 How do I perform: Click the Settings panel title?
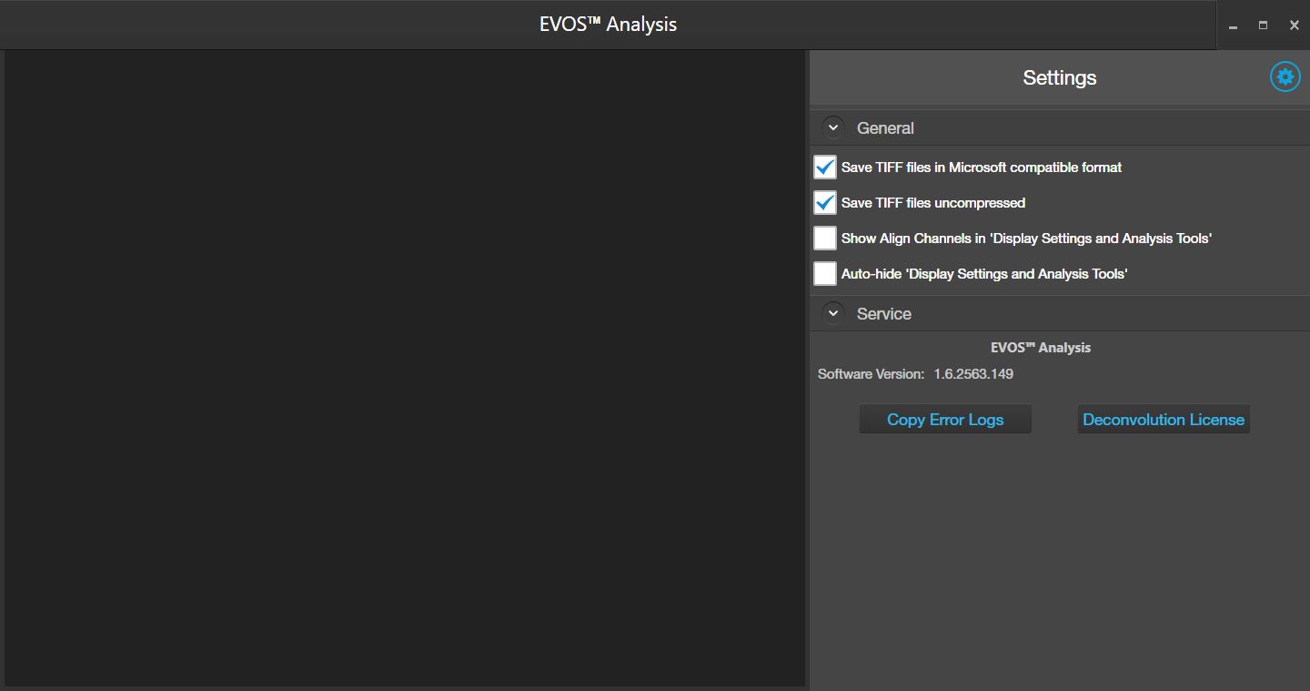tap(1059, 78)
